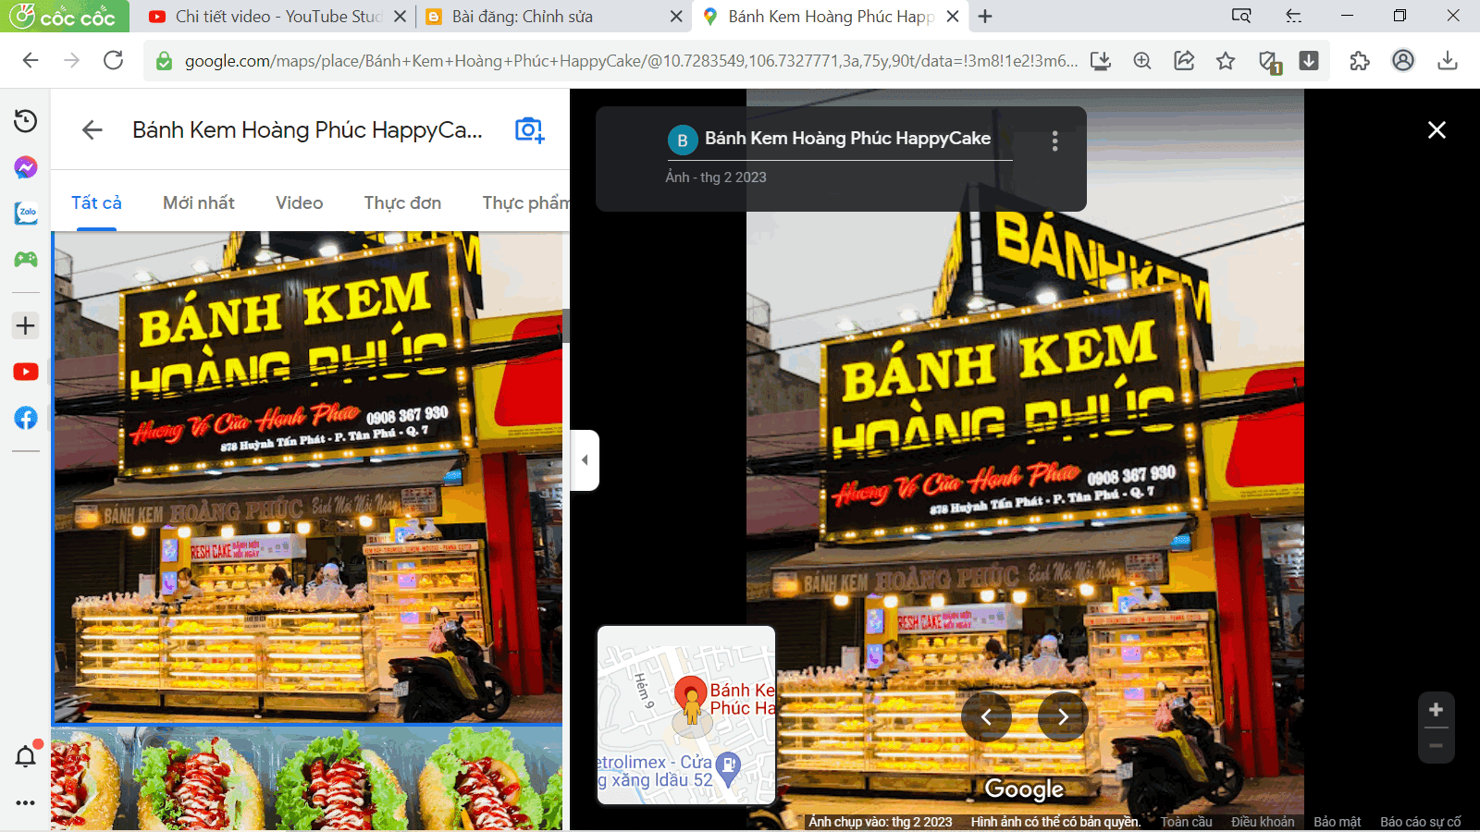The width and height of the screenshot is (1480, 832).
Task: Click the contributor avatar B
Action: [683, 141]
